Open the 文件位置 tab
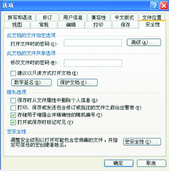This screenshot has width=169, height=171. [152, 18]
